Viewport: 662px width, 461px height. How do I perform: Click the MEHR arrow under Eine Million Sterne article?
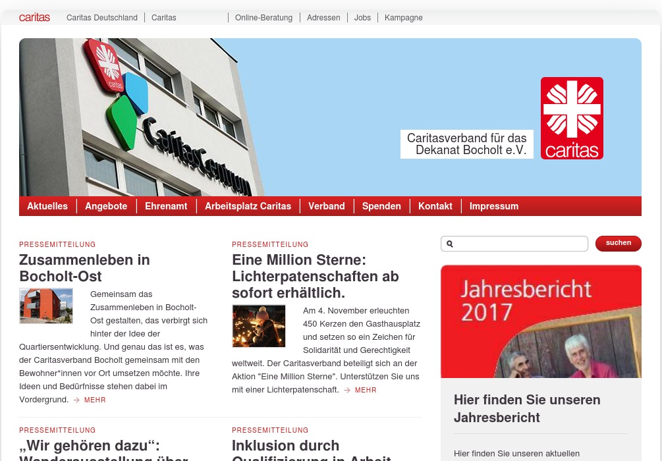[x=347, y=390]
